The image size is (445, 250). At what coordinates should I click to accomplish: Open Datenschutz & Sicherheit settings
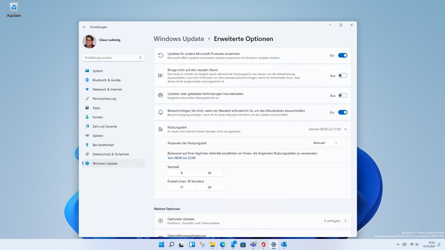pos(113,154)
